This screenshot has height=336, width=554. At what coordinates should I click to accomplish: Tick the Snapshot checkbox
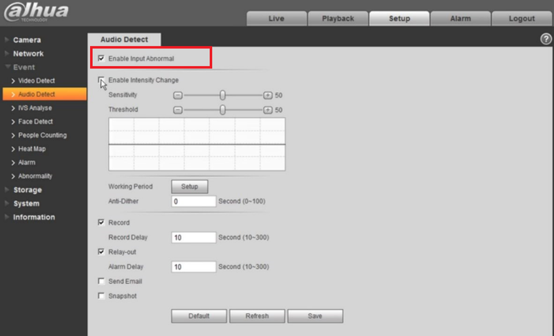pos(101,296)
